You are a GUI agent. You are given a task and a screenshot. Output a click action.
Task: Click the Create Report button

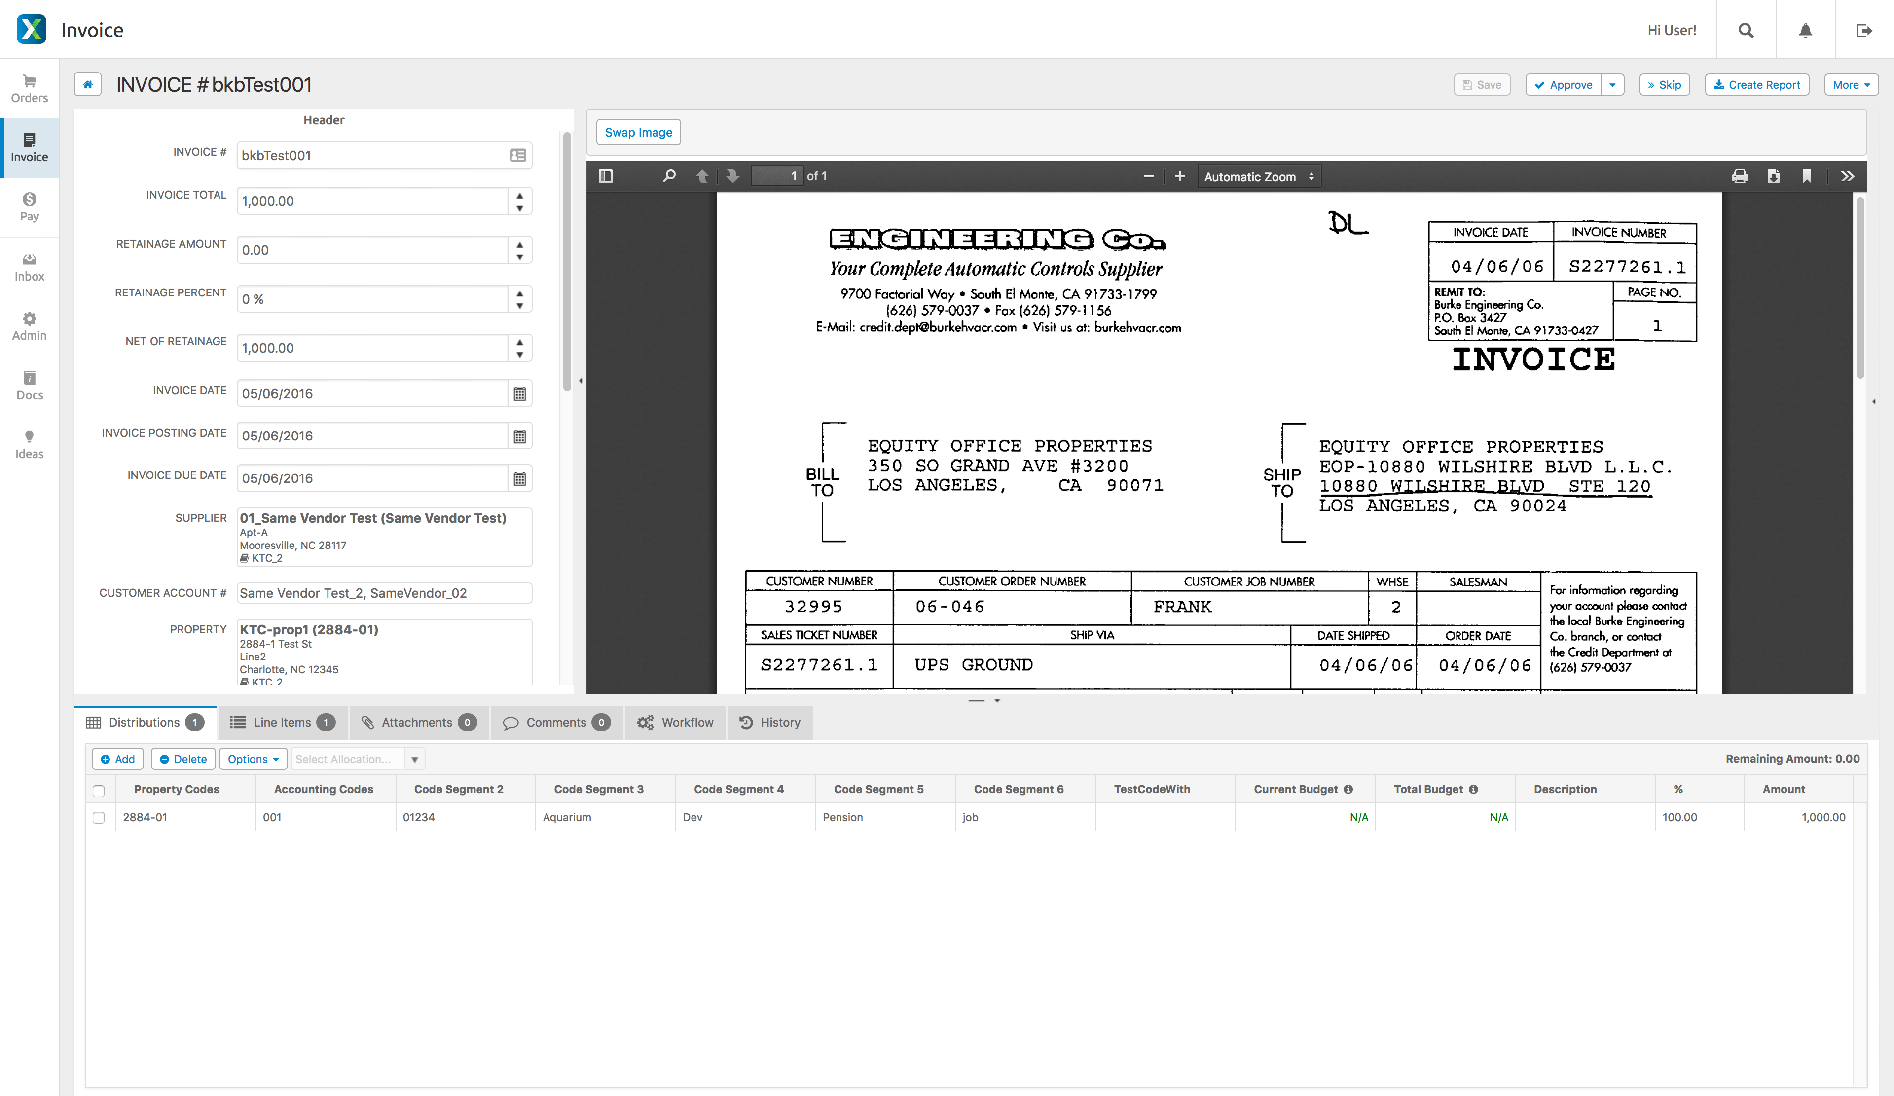(x=1756, y=85)
